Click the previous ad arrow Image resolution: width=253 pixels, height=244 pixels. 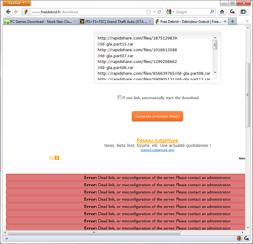click(x=51, y=158)
